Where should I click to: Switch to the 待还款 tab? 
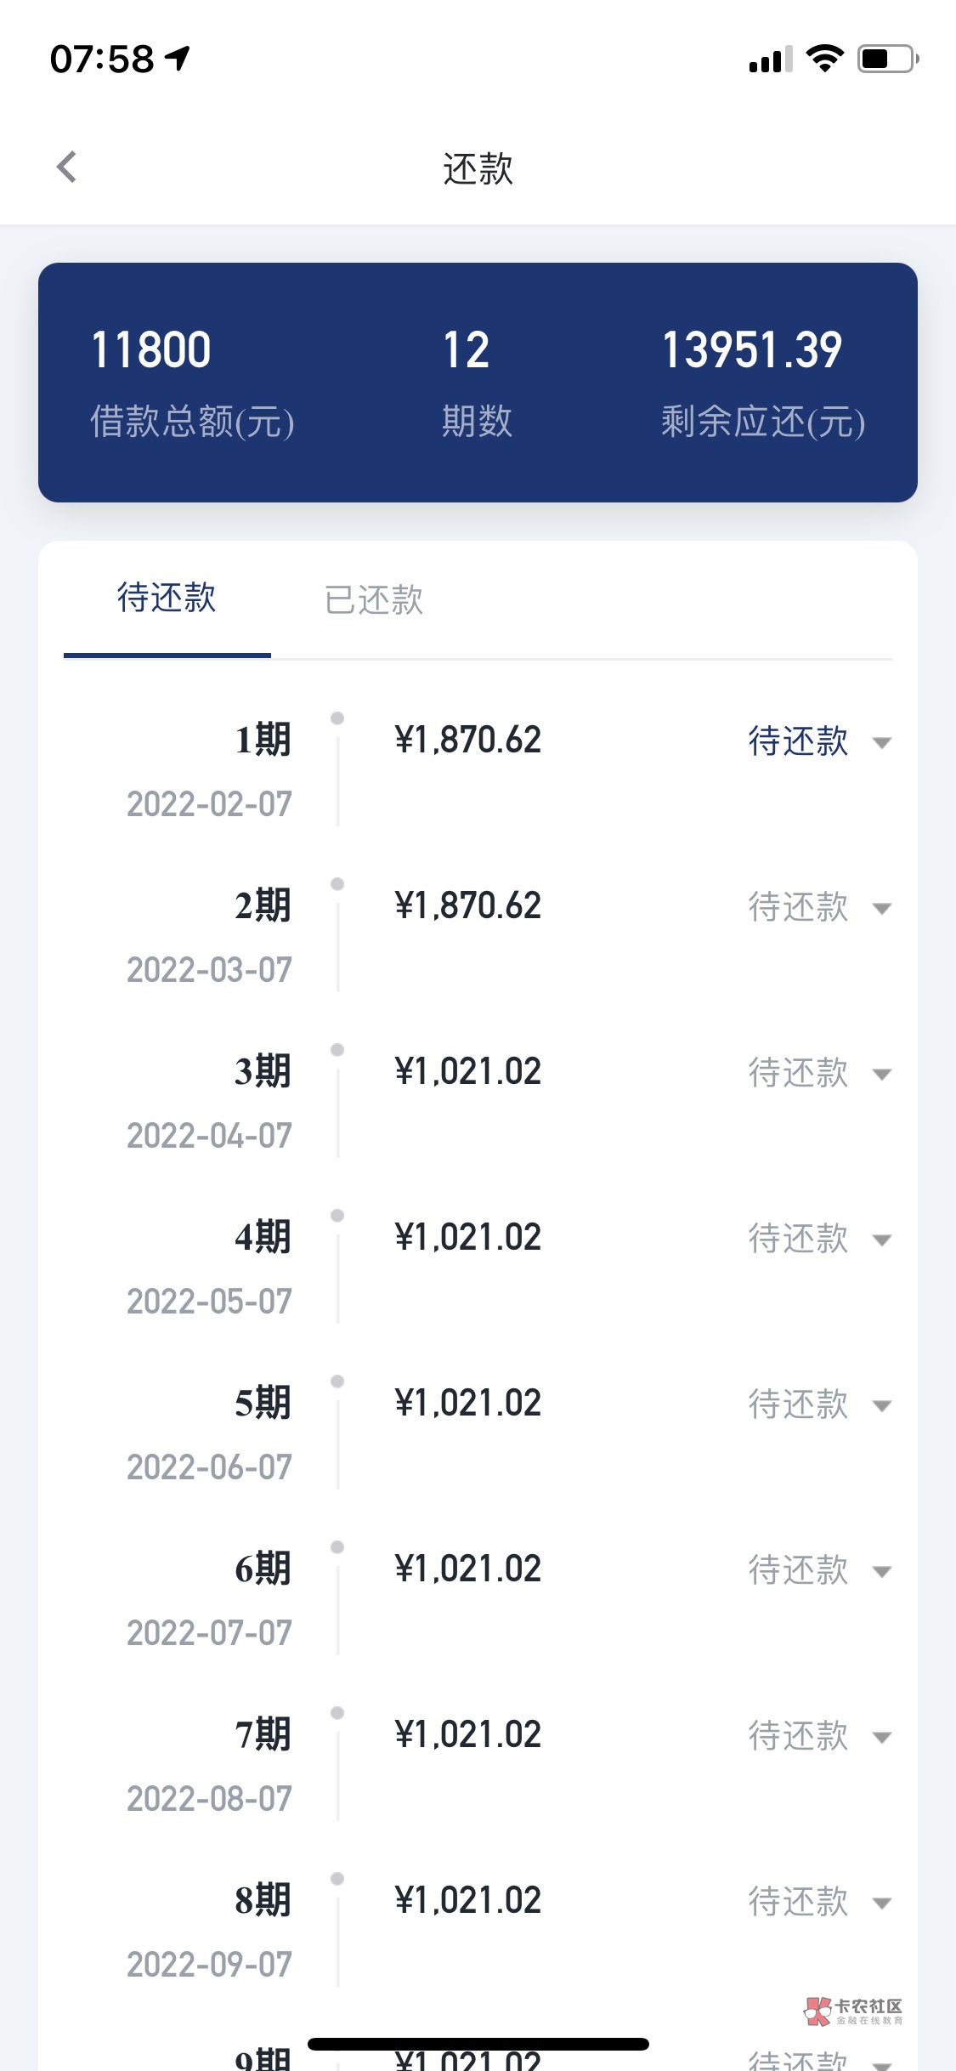(x=167, y=599)
